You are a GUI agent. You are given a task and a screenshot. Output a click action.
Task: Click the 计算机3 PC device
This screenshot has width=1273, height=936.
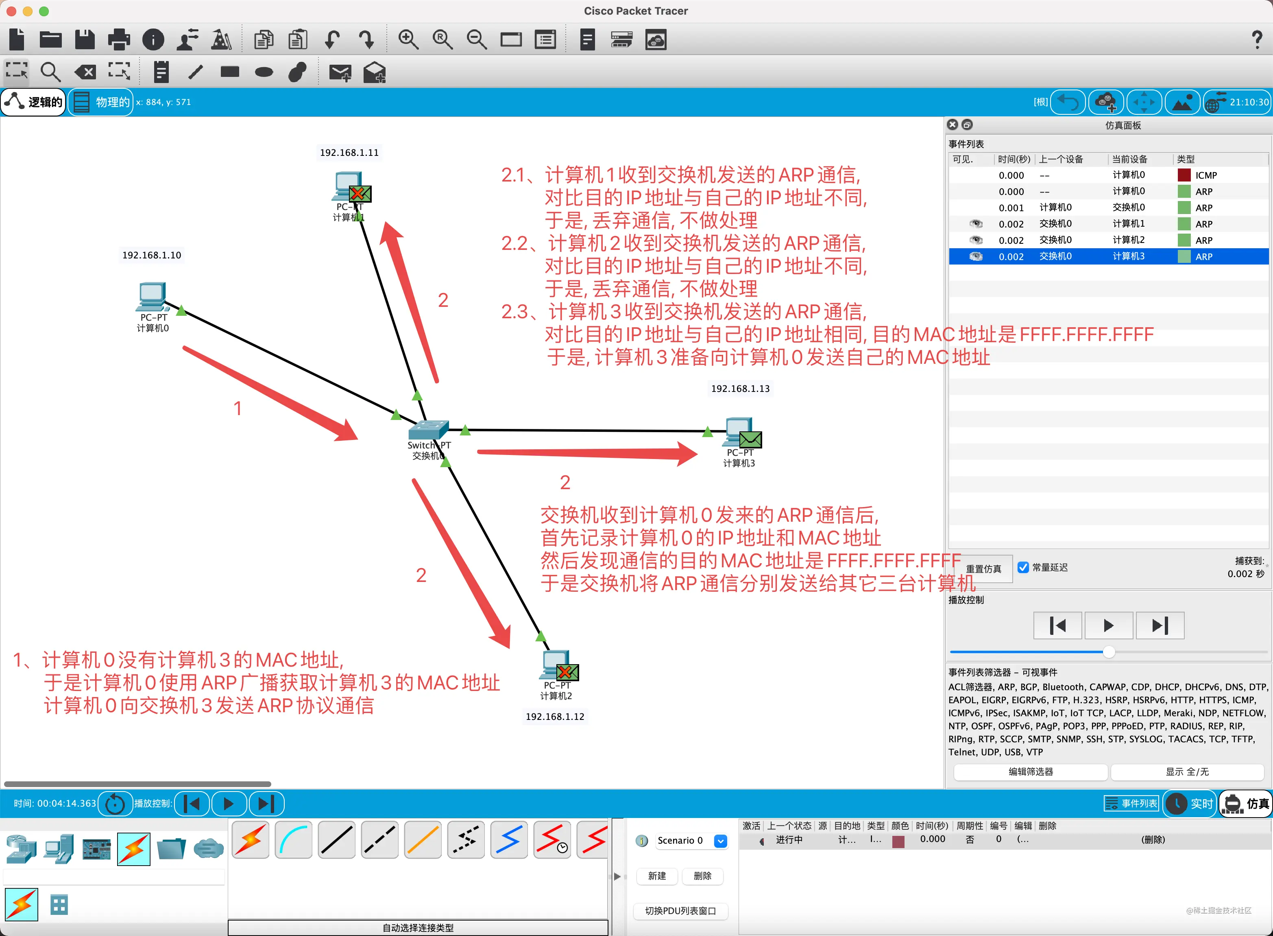click(740, 432)
